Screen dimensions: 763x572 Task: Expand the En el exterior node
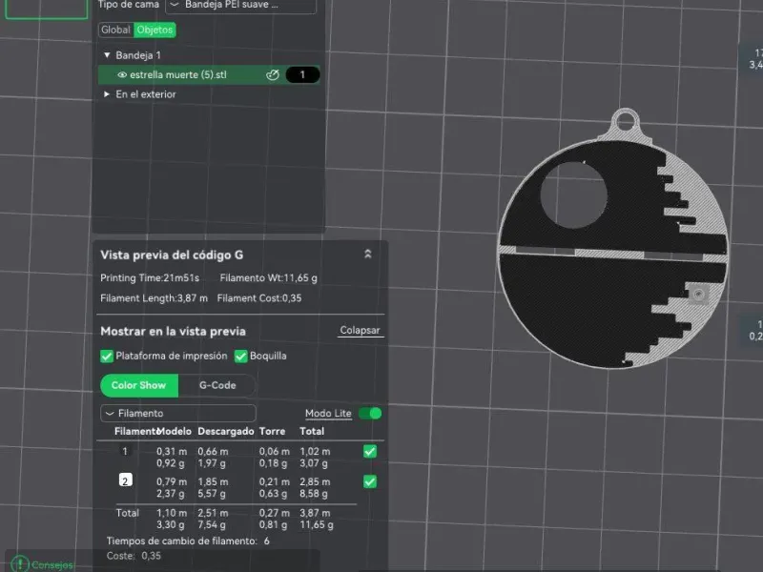(107, 94)
